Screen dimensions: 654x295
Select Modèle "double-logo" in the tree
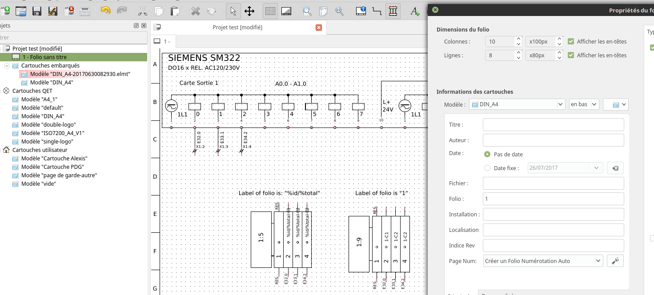(48, 125)
